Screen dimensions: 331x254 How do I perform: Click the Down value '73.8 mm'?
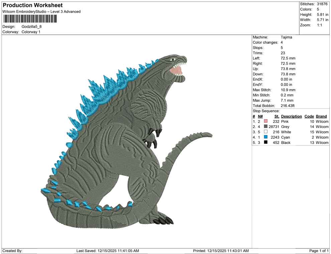[288, 74]
